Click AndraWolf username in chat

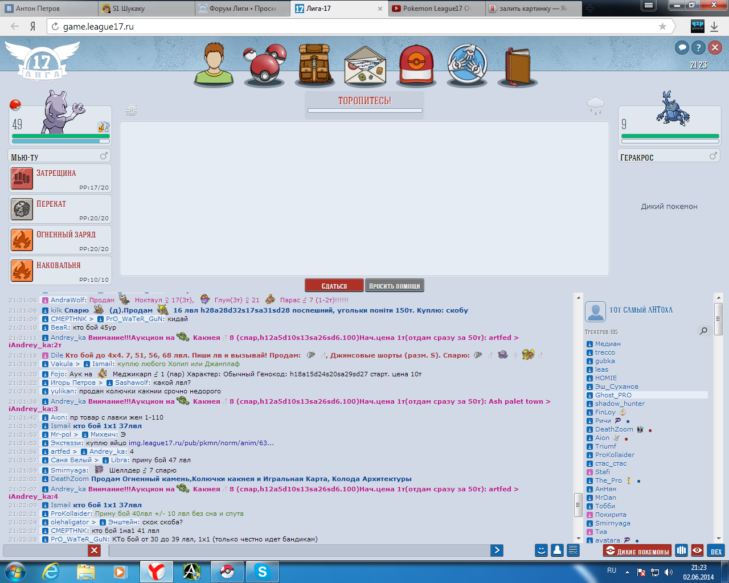pos(68,300)
